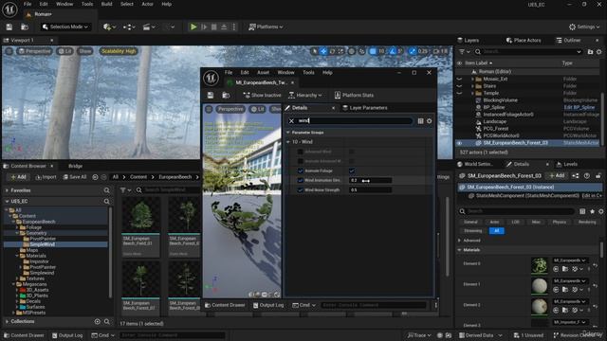Collapse the 10 - Wind group
The image size is (607, 341).
288,142
